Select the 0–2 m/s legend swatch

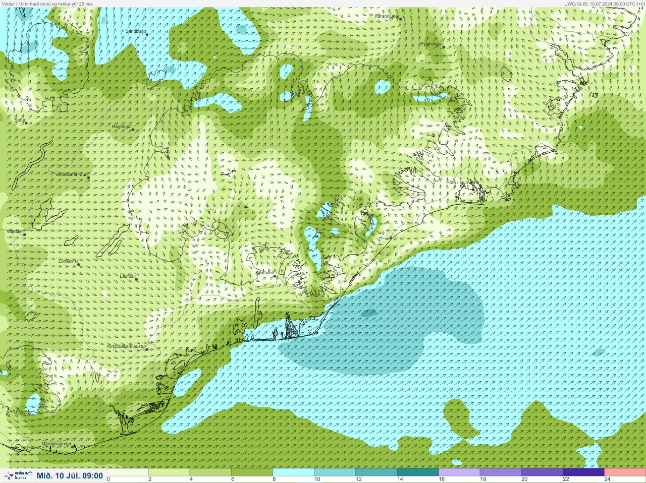(128, 472)
